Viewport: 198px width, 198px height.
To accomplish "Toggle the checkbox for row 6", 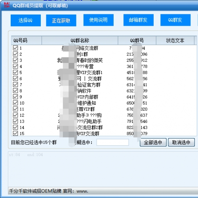I will (x=15, y=78).
